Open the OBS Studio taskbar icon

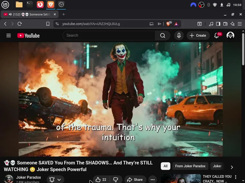61,5
